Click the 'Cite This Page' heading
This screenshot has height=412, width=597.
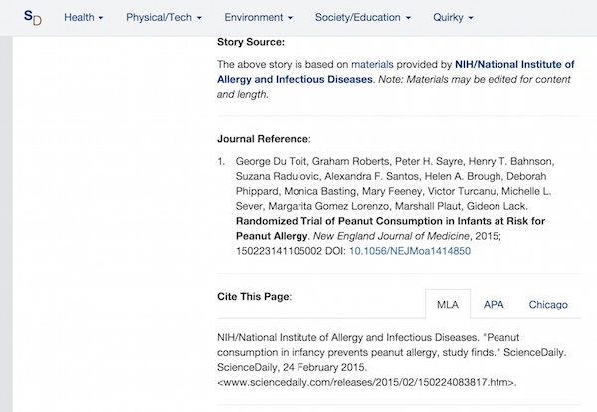click(x=254, y=297)
